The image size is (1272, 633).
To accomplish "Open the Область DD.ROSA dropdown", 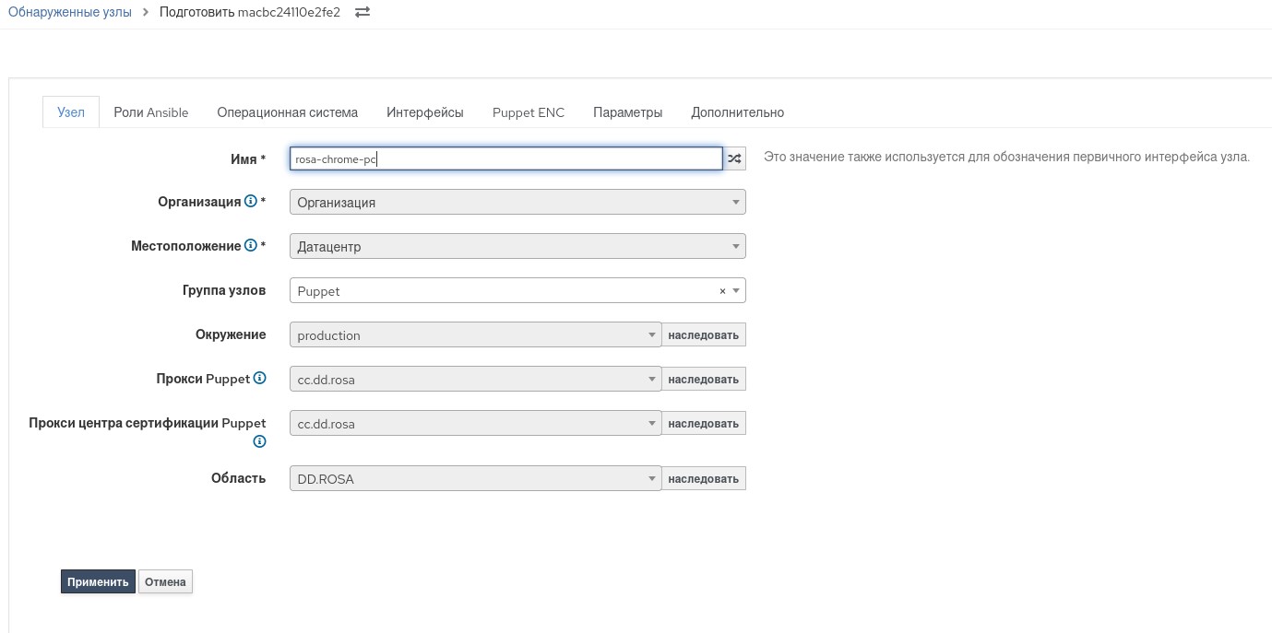I will click(474, 478).
